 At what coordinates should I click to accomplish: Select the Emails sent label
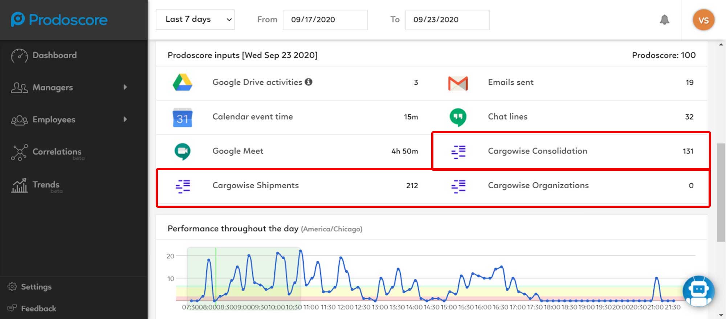[511, 82]
